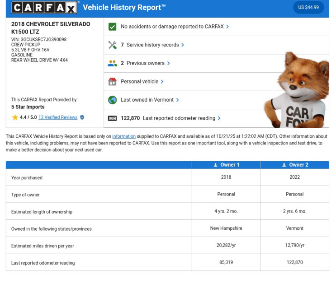Viewport: 336px width, 307px height.
Task: Expand the no accidents reported chevron
Action: pos(227,27)
